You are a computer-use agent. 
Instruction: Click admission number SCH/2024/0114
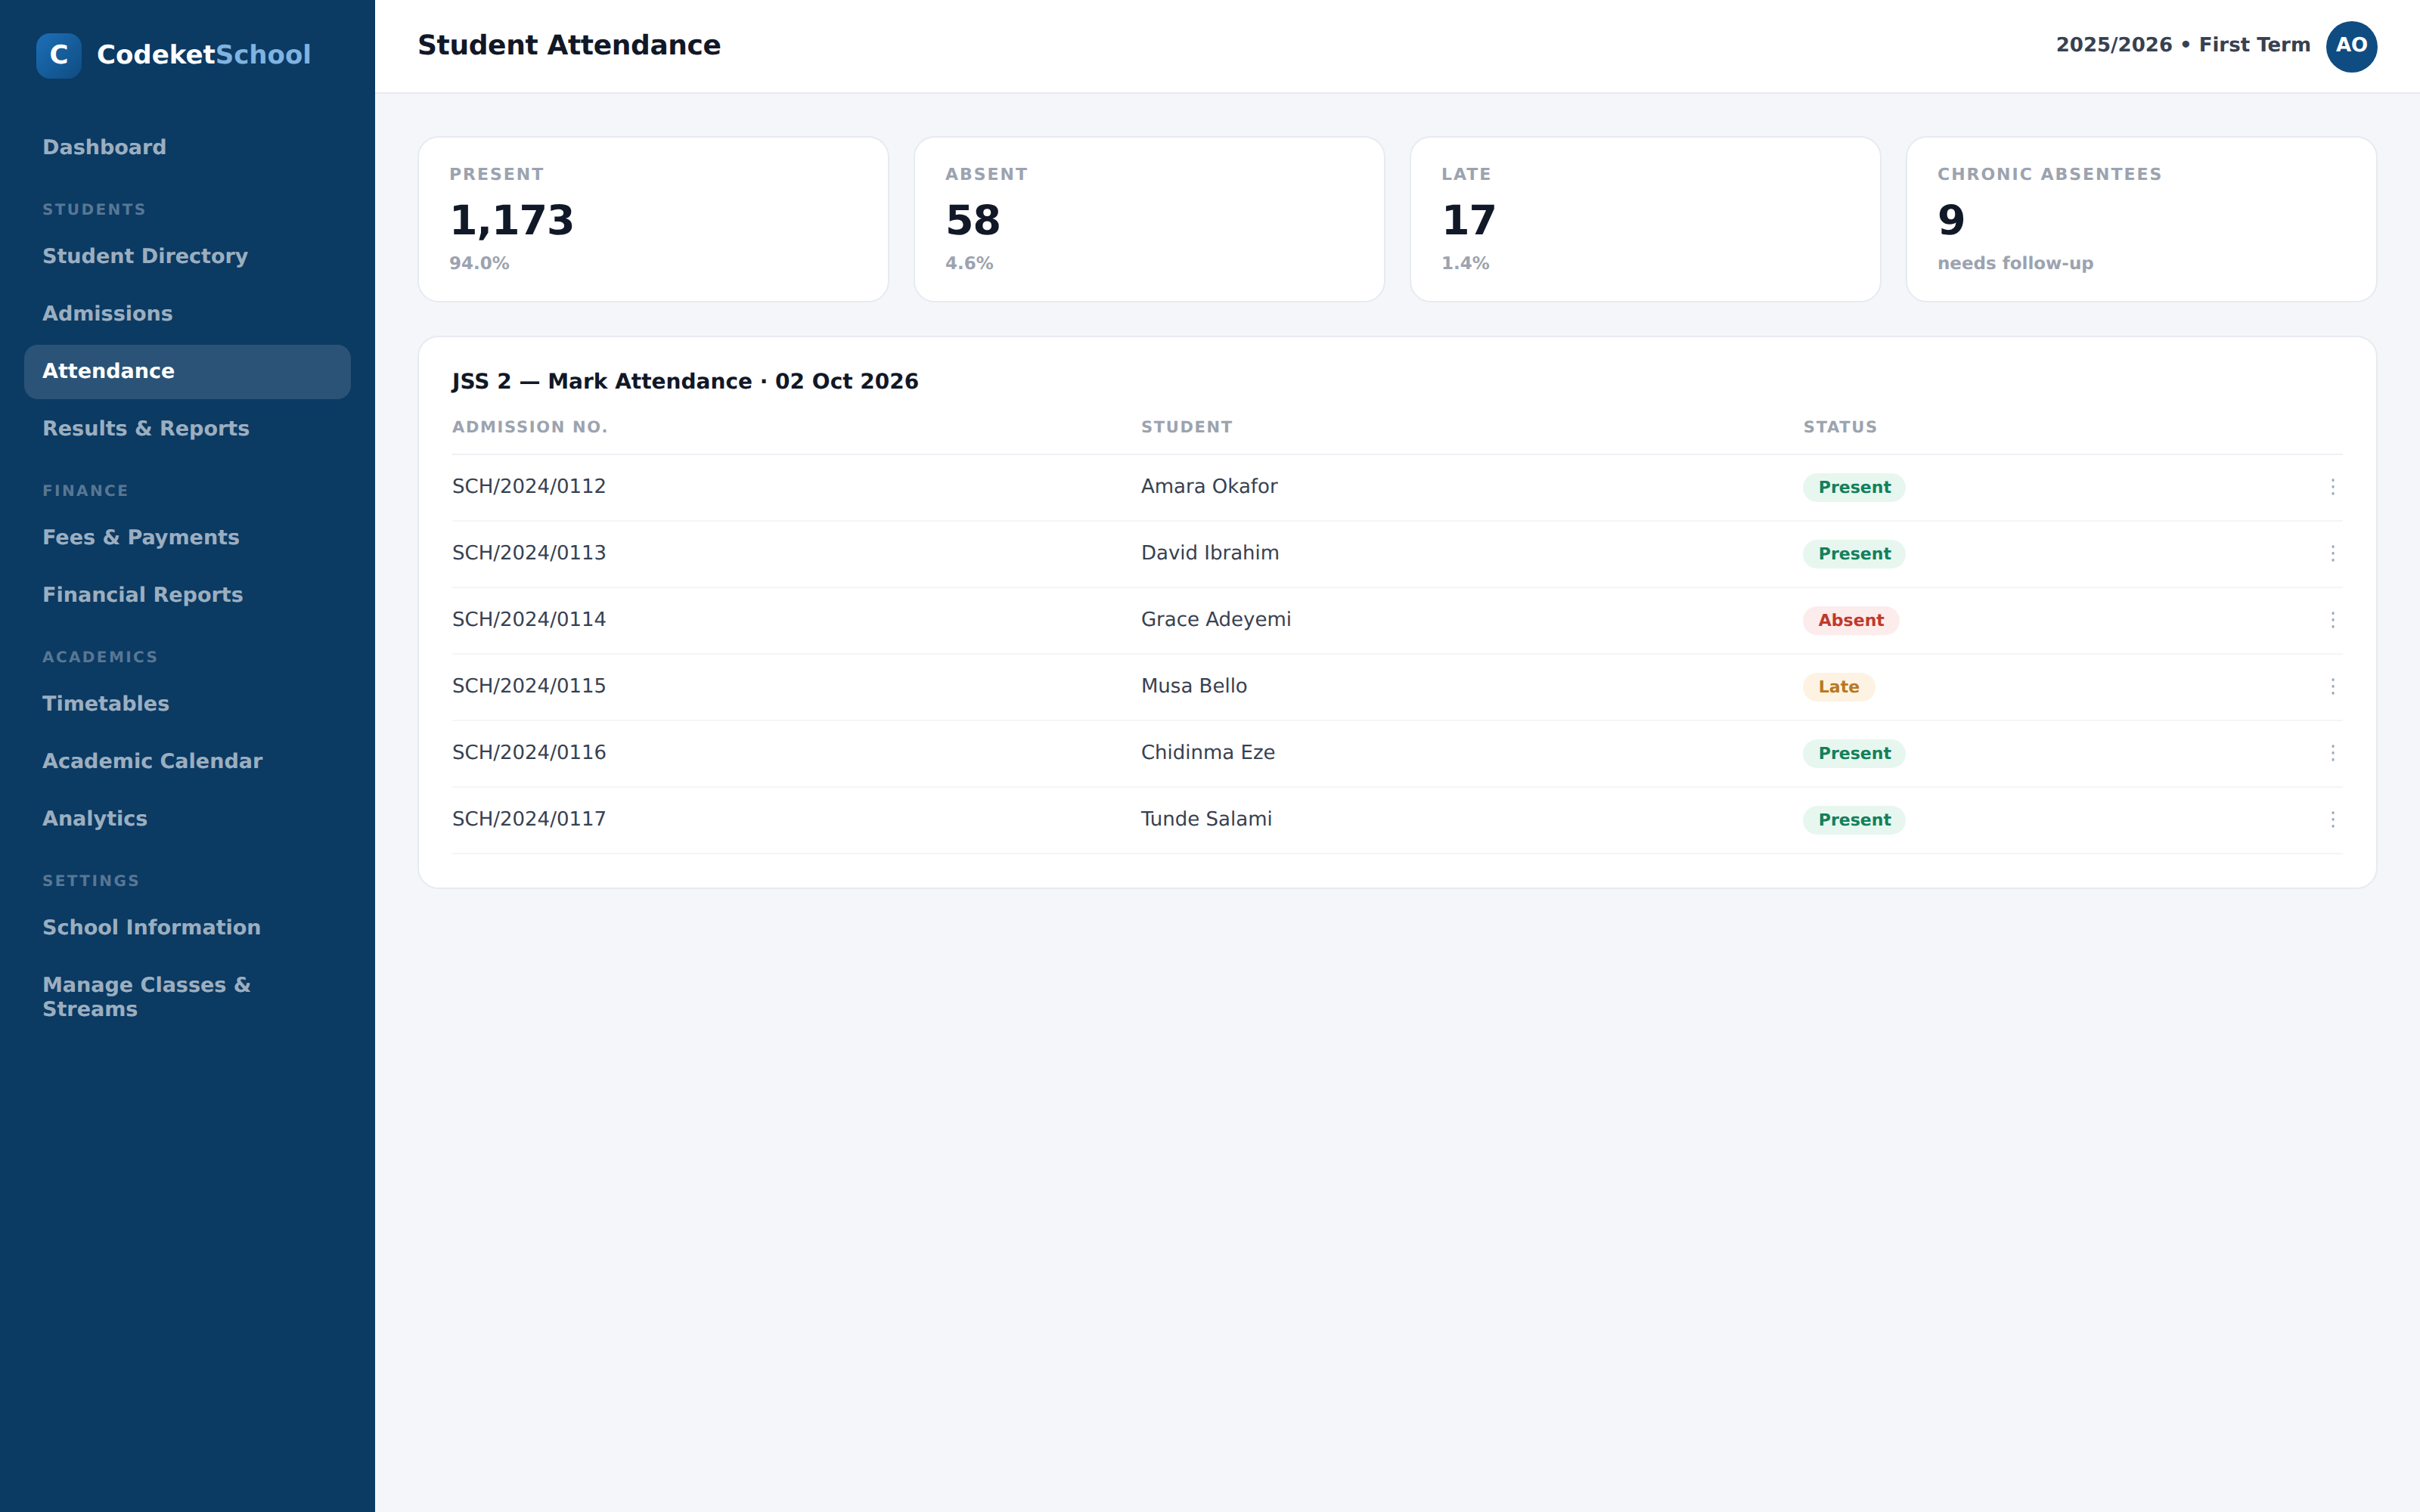pyautogui.click(x=529, y=620)
